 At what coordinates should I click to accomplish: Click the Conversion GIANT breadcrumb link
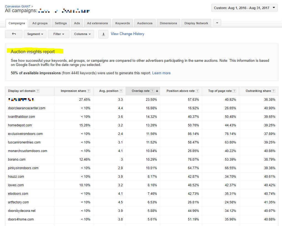(18, 6)
